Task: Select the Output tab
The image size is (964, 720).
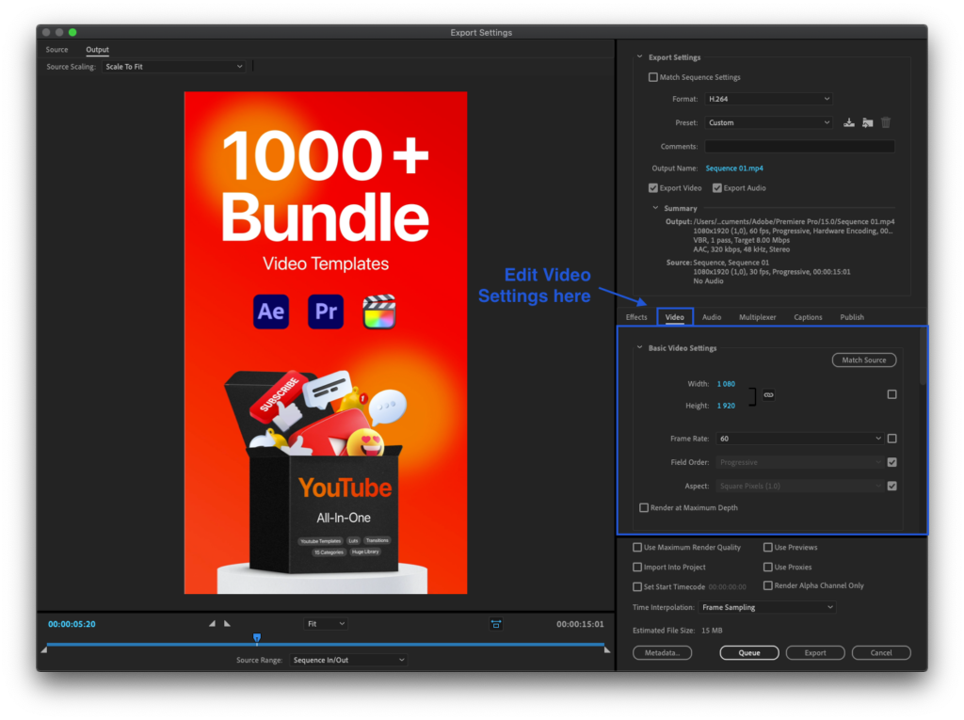Action: tap(97, 50)
